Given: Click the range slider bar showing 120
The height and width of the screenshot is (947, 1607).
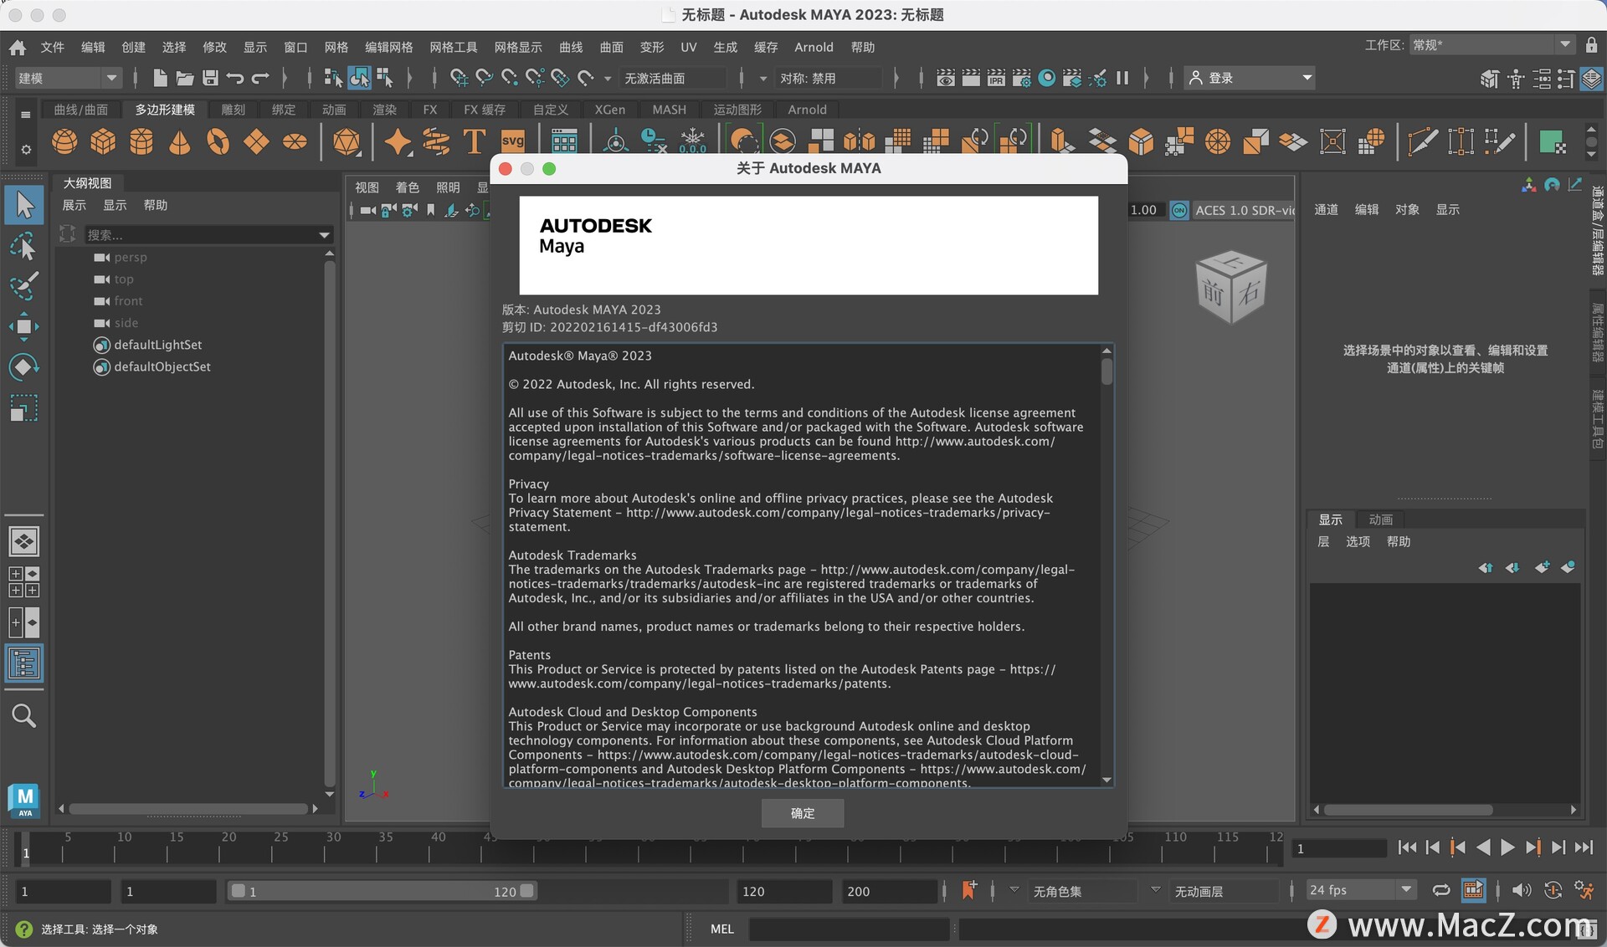Looking at the screenshot, I should click(x=383, y=891).
